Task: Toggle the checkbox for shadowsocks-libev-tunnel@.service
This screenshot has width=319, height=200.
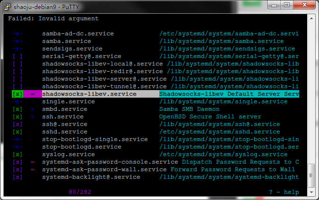Action: click(17, 86)
